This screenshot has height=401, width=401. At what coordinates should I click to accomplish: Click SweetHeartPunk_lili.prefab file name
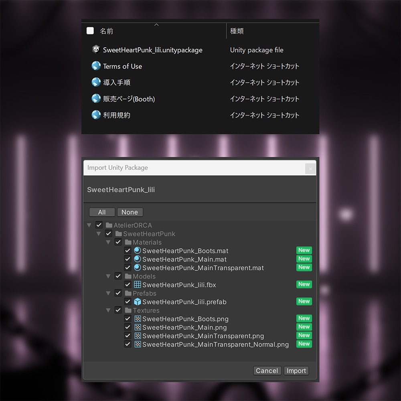[x=184, y=302]
